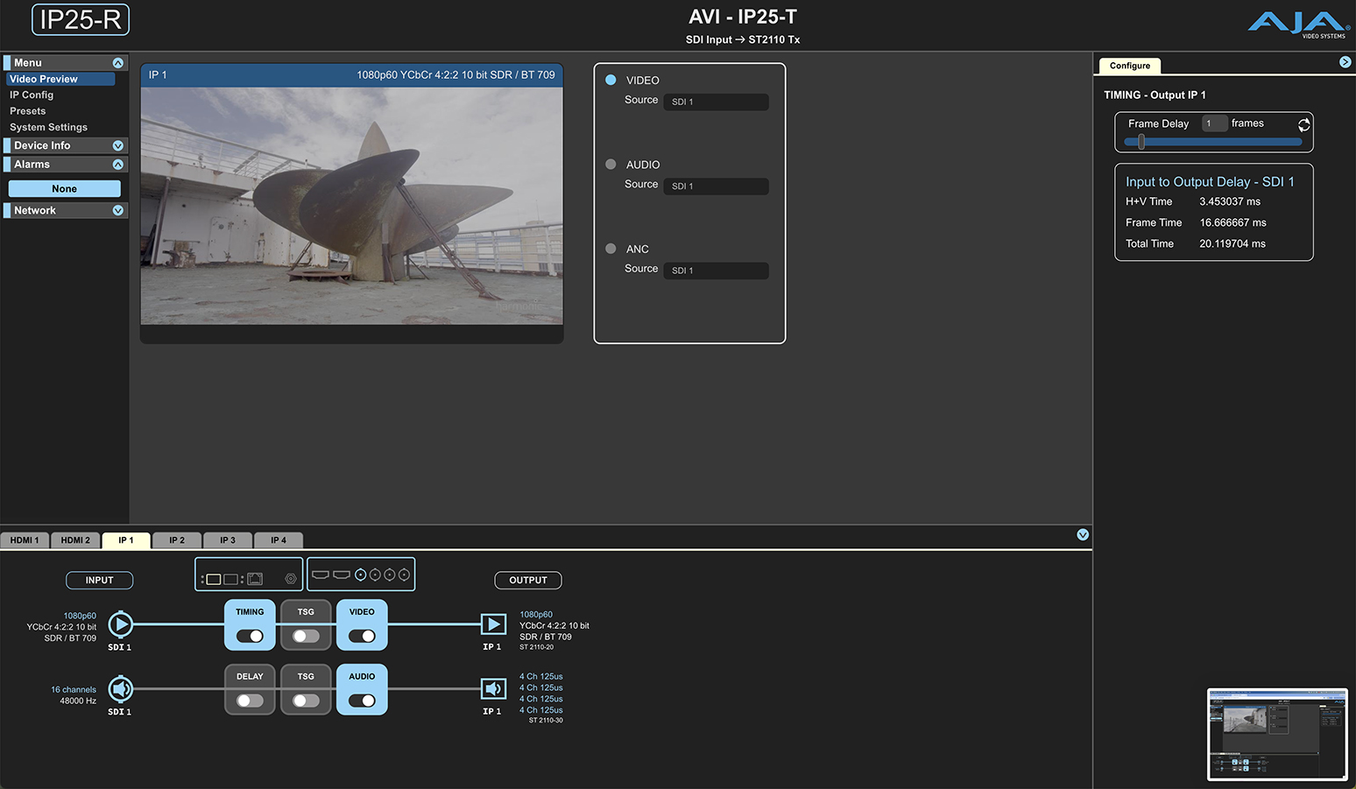The image size is (1356, 789).
Task: Click the IP 1 audio output speaker icon
Action: pyautogui.click(x=493, y=689)
